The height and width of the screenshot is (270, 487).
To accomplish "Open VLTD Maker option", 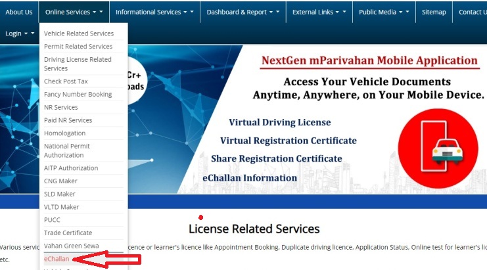I will point(62,207).
